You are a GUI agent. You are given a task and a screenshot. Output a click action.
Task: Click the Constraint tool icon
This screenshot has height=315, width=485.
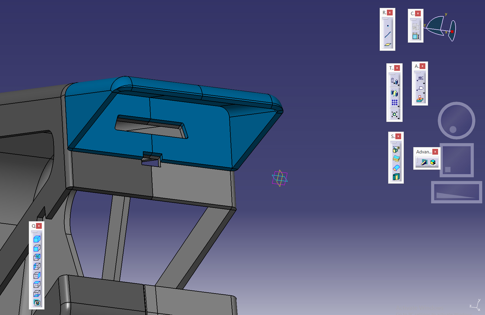click(x=416, y=36)
